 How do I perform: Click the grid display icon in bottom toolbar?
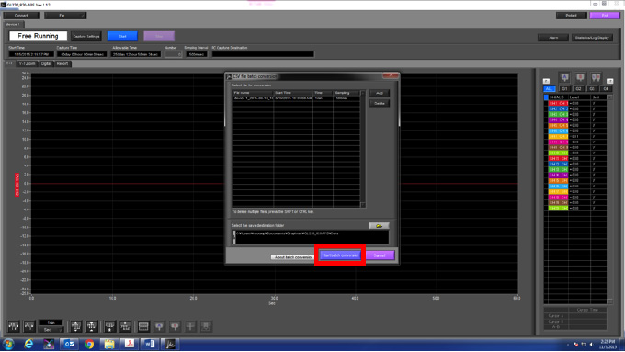pos(143,326)
